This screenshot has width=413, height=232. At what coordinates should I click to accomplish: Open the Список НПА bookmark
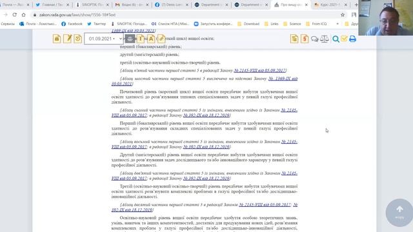170,24
